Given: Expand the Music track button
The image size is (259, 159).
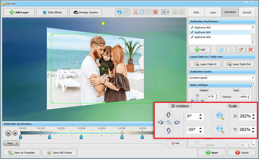Looking at the screenshot, I should click(11, 143).
